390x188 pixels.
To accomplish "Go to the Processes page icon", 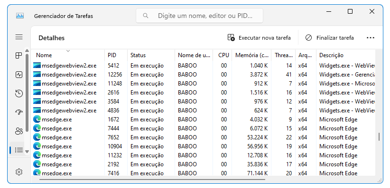I will (19, 55).
